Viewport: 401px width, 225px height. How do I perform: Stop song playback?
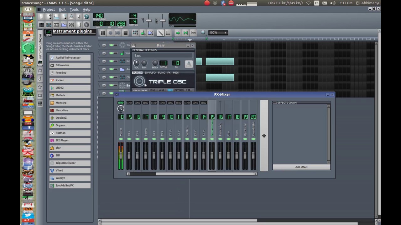click(125, 33)
